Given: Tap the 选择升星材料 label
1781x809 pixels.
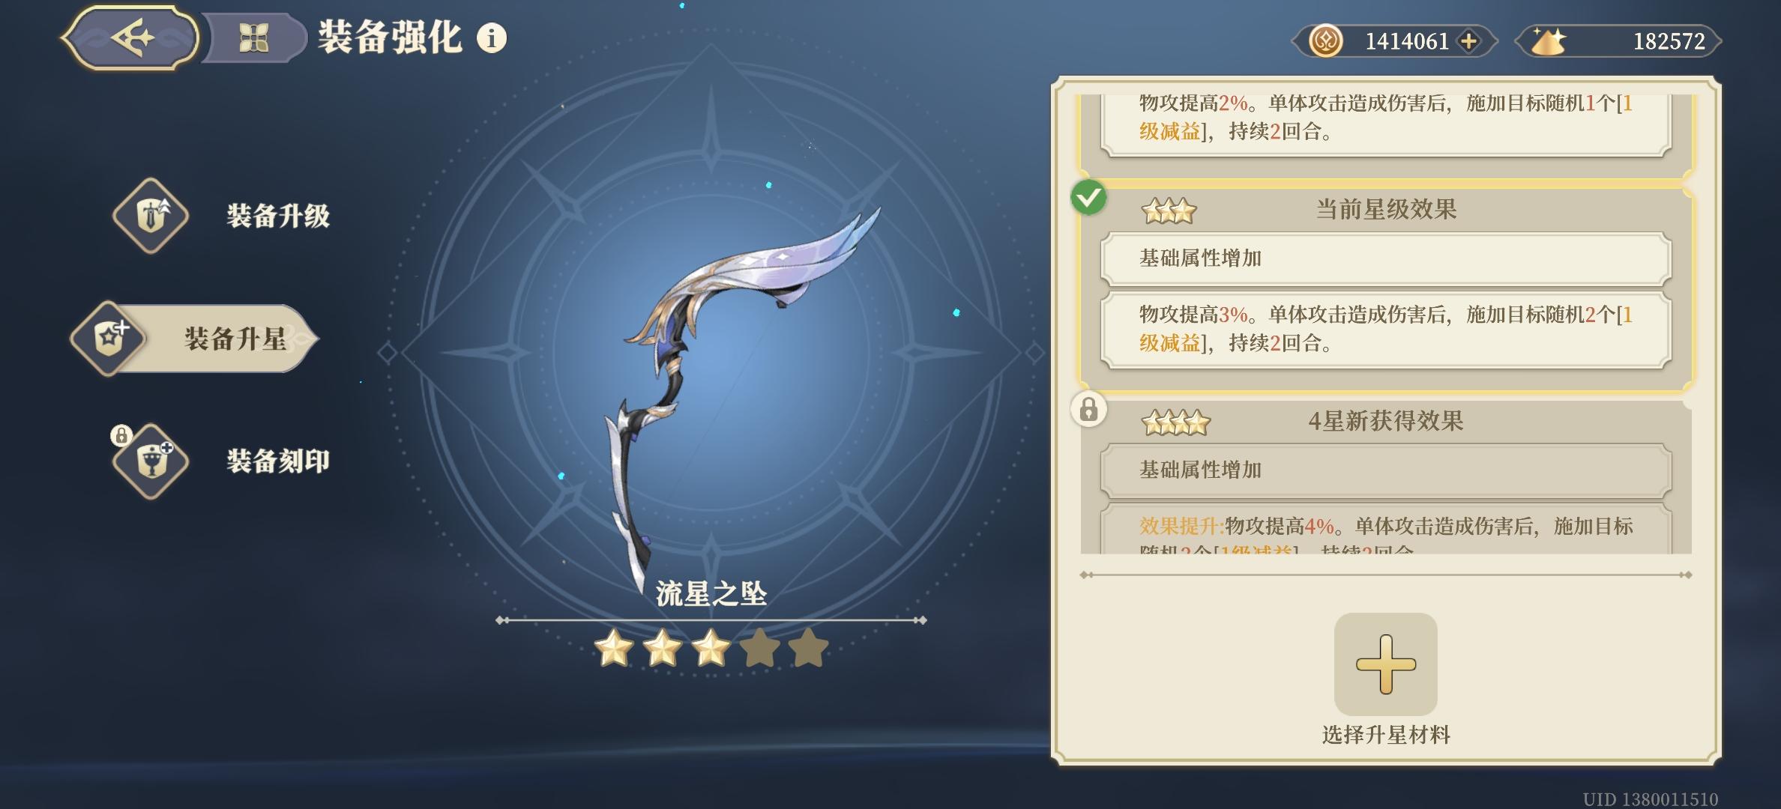Looking at the screenshot, I should tap(1386, 735).
